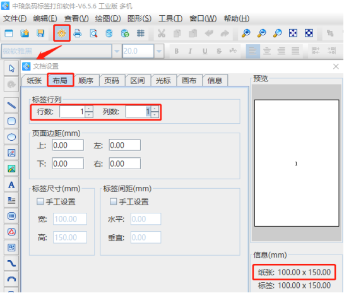Select the text tool A icon
The image size is (344, 293).
coord(11,184)
